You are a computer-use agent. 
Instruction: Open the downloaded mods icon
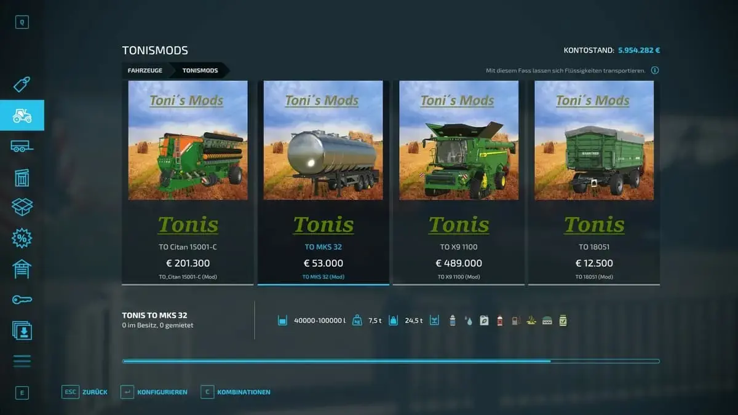point(22,330)
